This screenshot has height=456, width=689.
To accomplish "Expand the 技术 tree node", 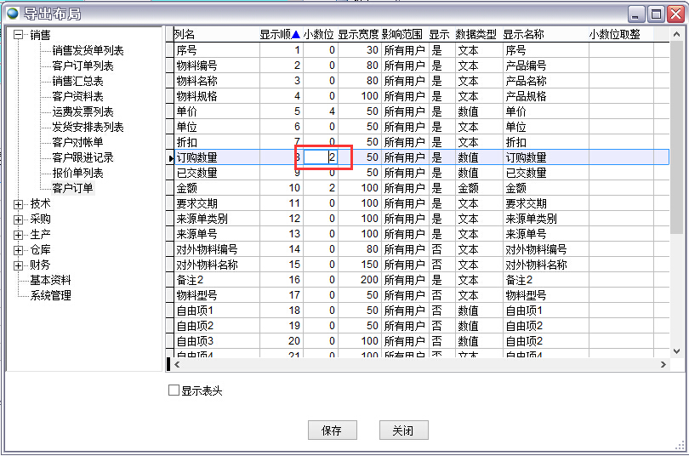I will pos(19,203).
